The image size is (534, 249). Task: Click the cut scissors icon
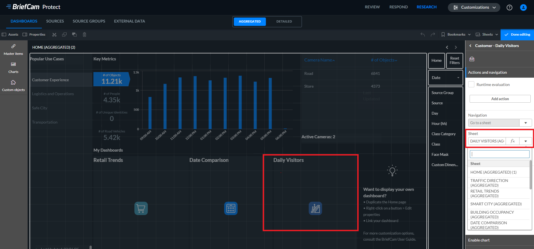(54, 34)
